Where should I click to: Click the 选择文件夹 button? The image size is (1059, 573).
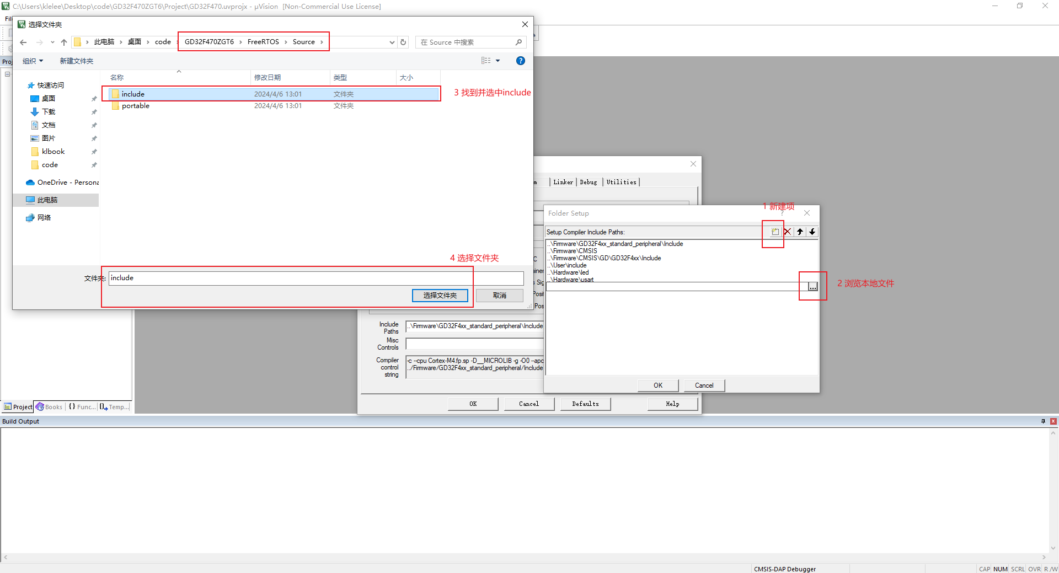click(x=440, y=296)
